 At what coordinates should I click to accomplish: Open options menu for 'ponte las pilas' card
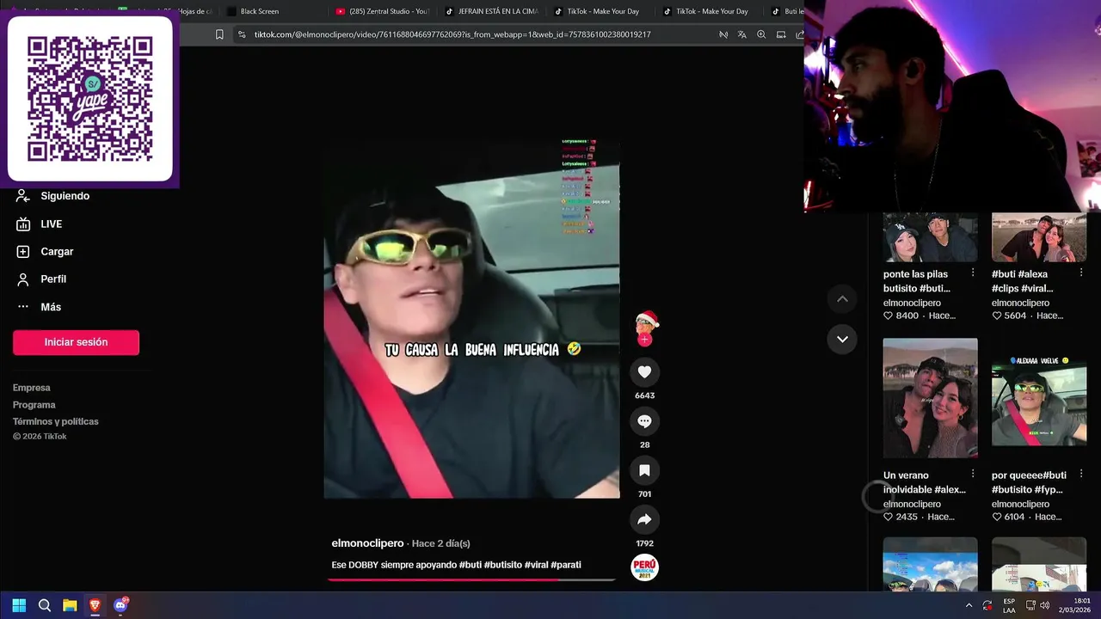973,273
